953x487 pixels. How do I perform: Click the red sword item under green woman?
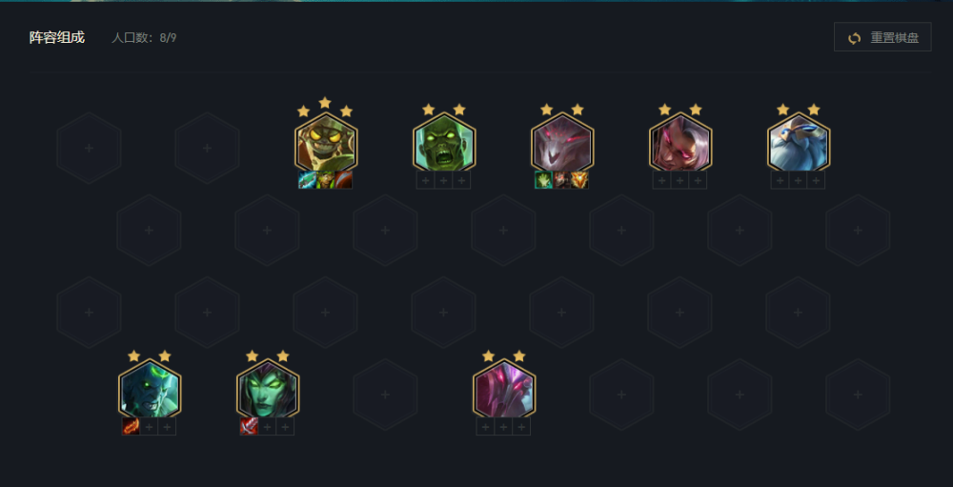pos(249,426)
